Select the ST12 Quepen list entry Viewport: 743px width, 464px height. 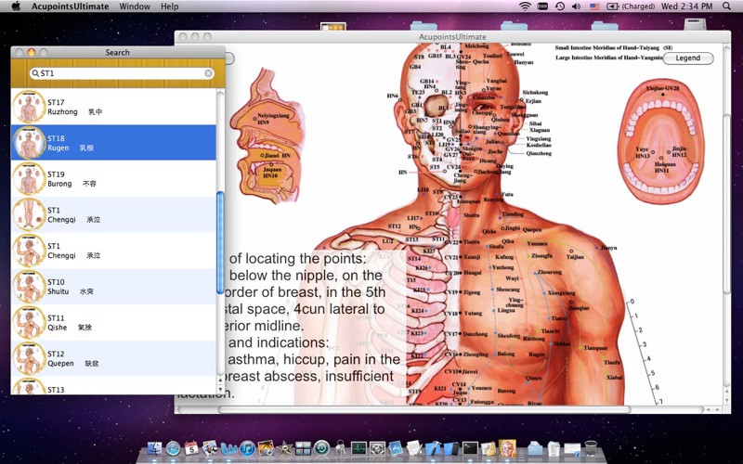coord(113,358)
